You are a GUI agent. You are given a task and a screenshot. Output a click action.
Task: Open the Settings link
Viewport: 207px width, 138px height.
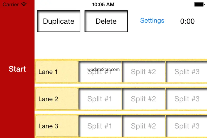(x=152, y=21)
